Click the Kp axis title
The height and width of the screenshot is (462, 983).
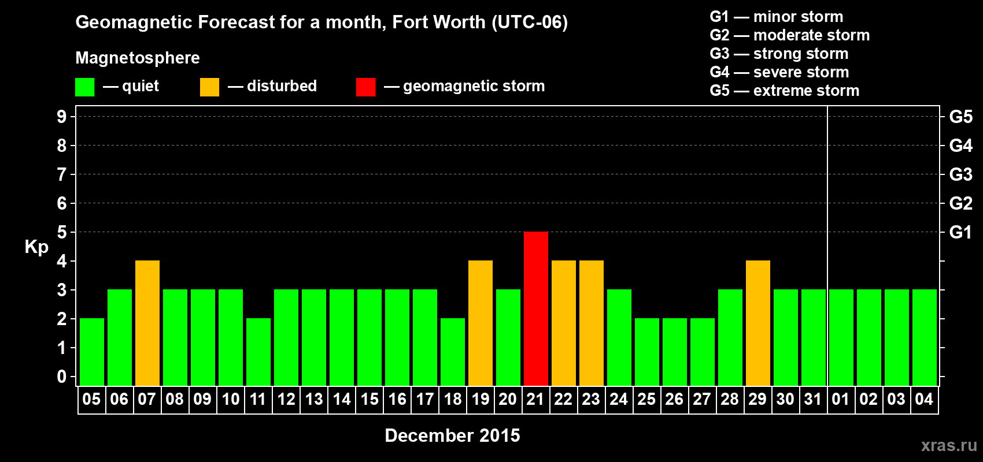click(36, 247)
